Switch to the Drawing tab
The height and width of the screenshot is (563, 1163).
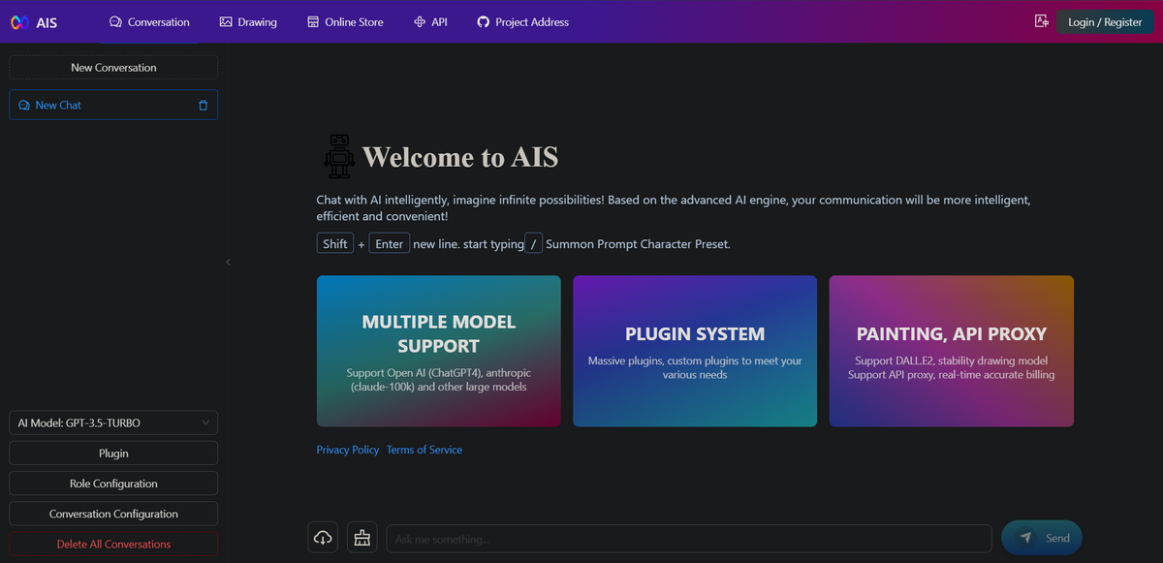point(248,22)
